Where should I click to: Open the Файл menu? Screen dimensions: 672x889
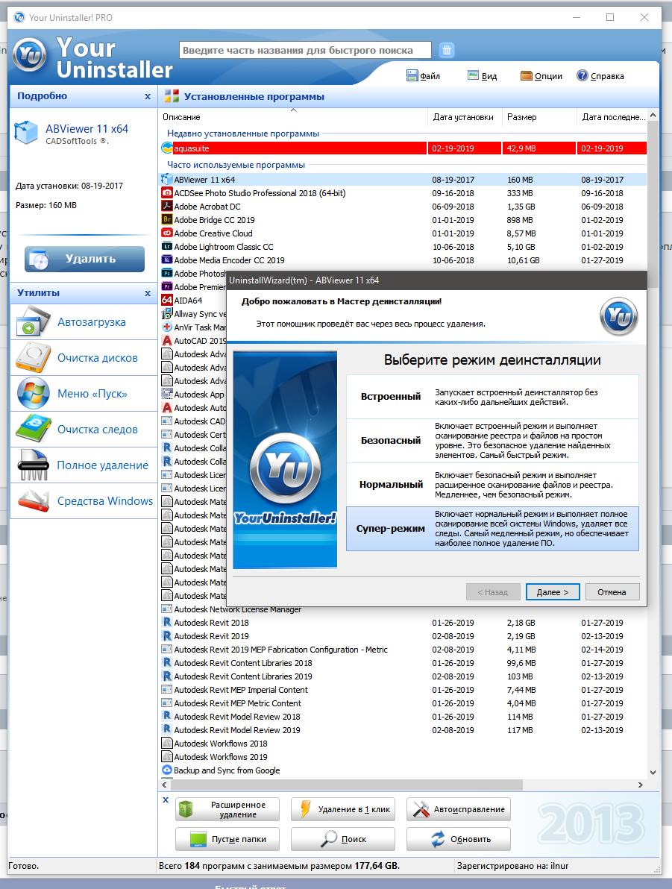[x=423, y=76]
